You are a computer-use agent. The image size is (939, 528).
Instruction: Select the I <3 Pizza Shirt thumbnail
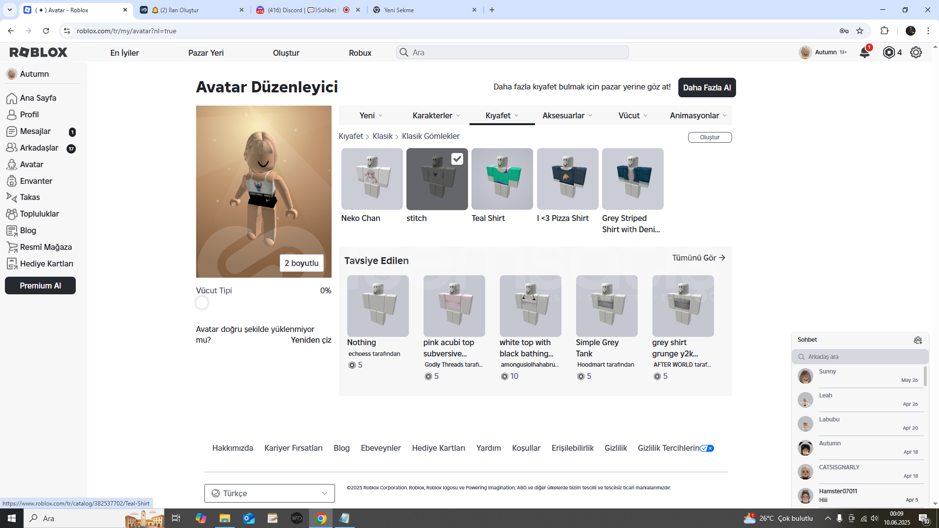click(567, 179)
